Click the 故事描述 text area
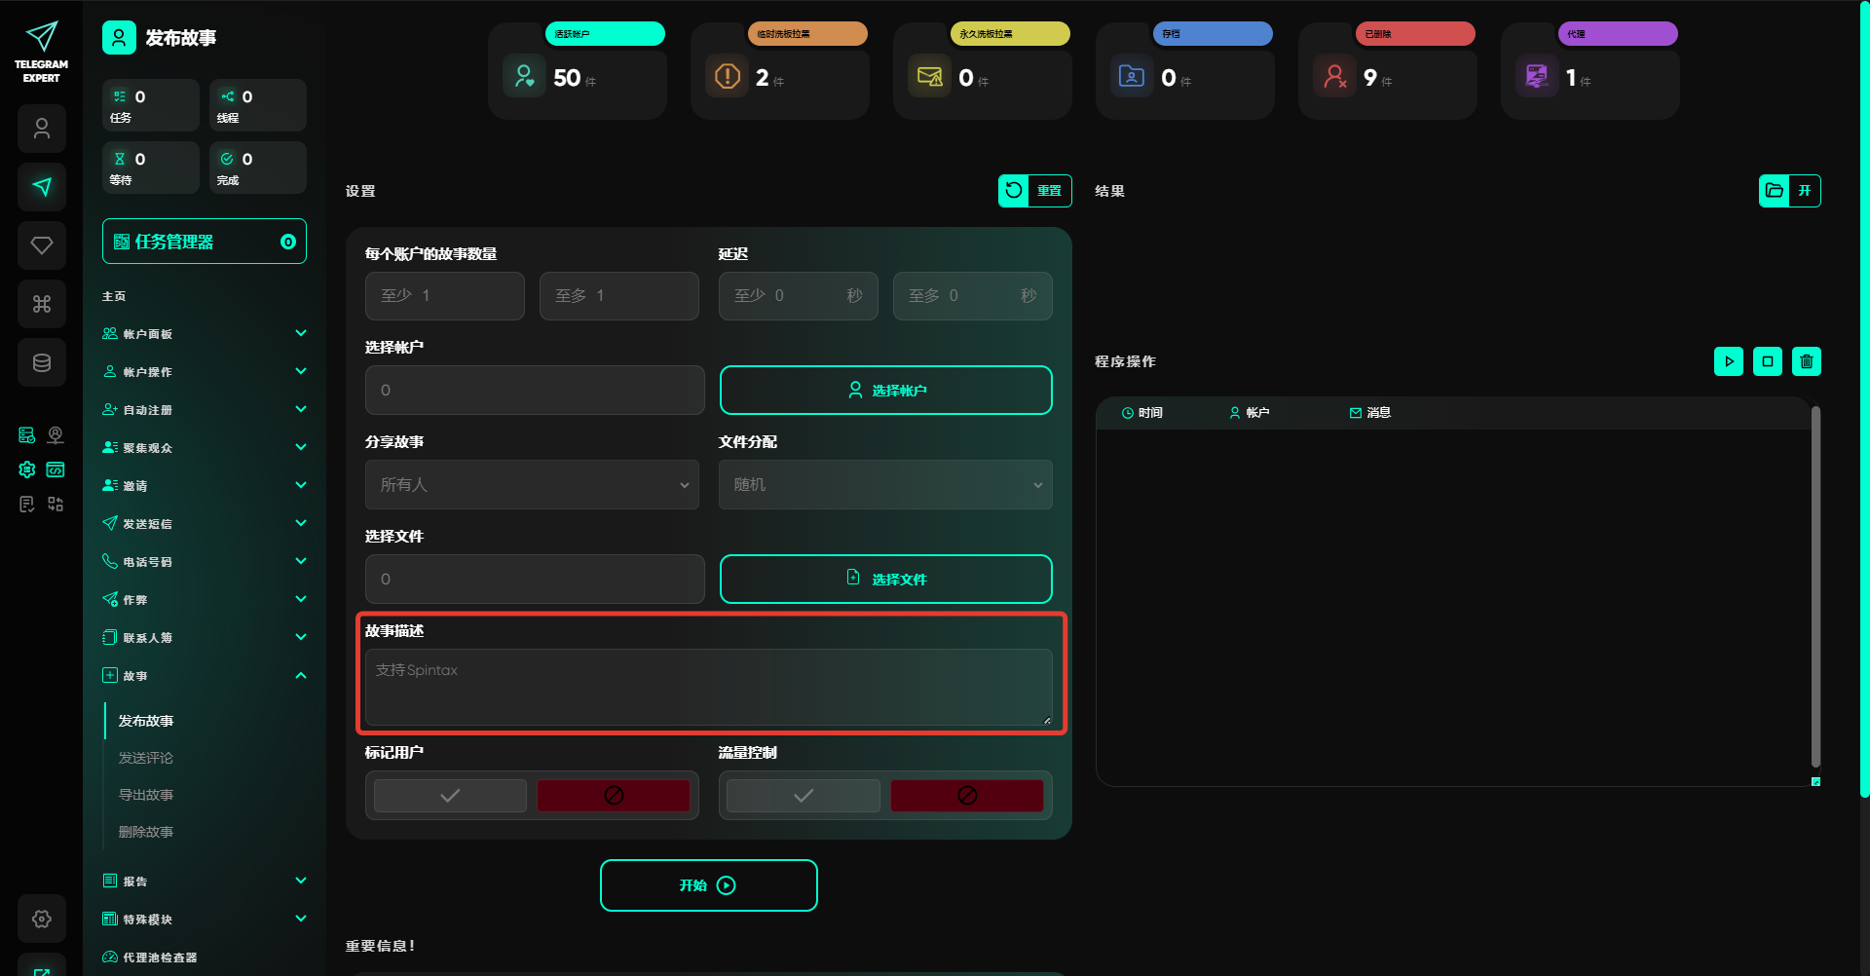 pyautogui.click(x=708, y=688)
